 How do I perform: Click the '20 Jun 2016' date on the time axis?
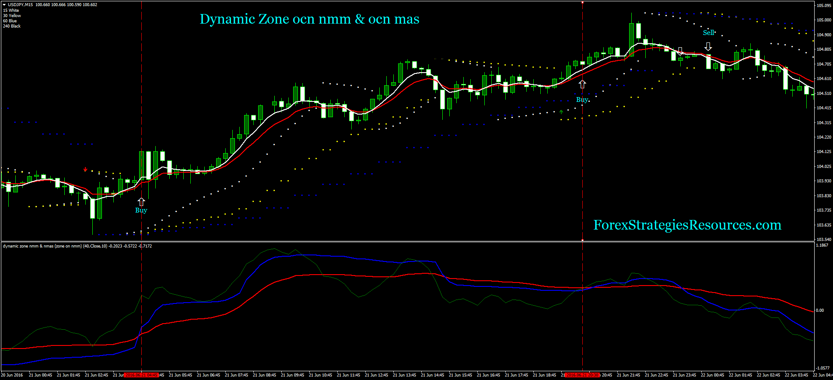pos(12,375)
